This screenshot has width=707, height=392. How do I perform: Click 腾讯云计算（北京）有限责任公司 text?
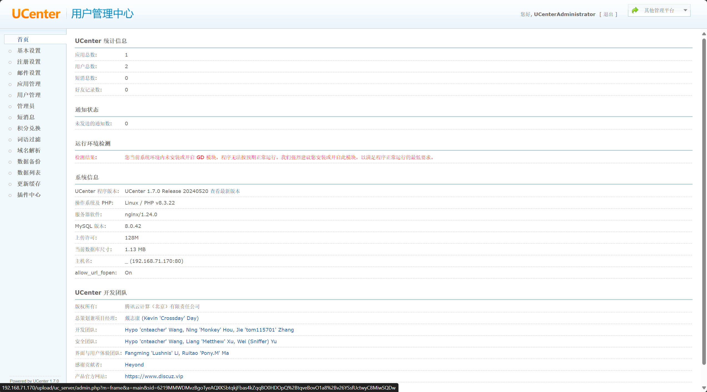tap(162, 307)
